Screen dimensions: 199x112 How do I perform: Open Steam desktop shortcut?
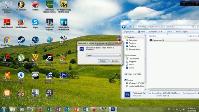pyautogui.click(x=21, y=41)
